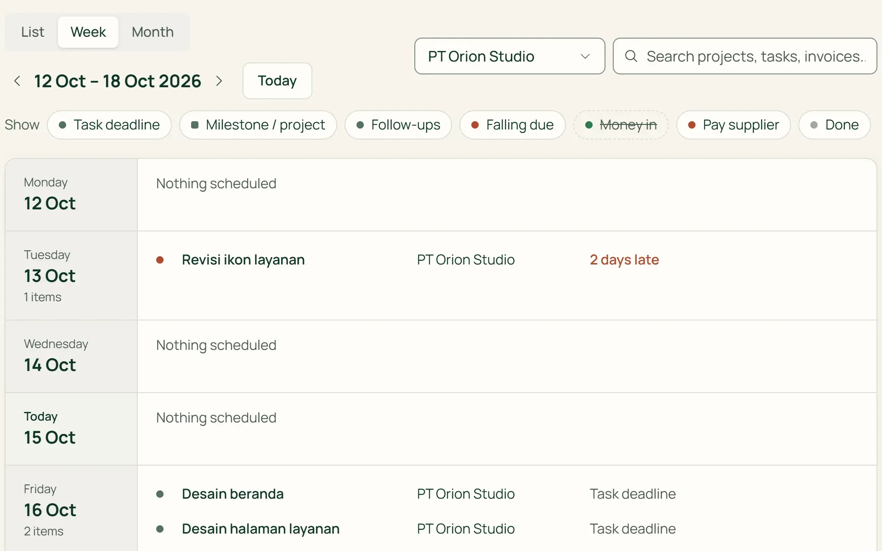Toggle the Falling due filter chip
This screenshot has width=882, height=551.
pos(513,125)
